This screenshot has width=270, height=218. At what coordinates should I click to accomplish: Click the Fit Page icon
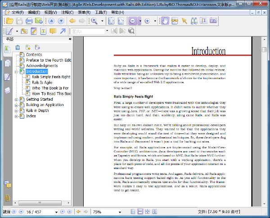pos(111,21)
